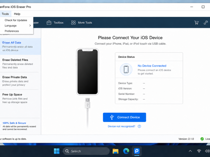210x157 pixels.
Task: Click the software is up to date text
Action: pyautogui.click(x=13, y=139)
